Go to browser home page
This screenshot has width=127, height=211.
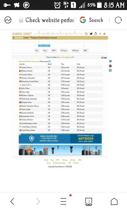[114, 201]
